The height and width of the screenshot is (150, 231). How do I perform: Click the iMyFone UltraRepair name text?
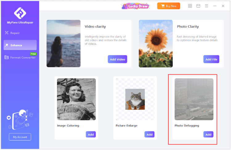tap(20, 22)
